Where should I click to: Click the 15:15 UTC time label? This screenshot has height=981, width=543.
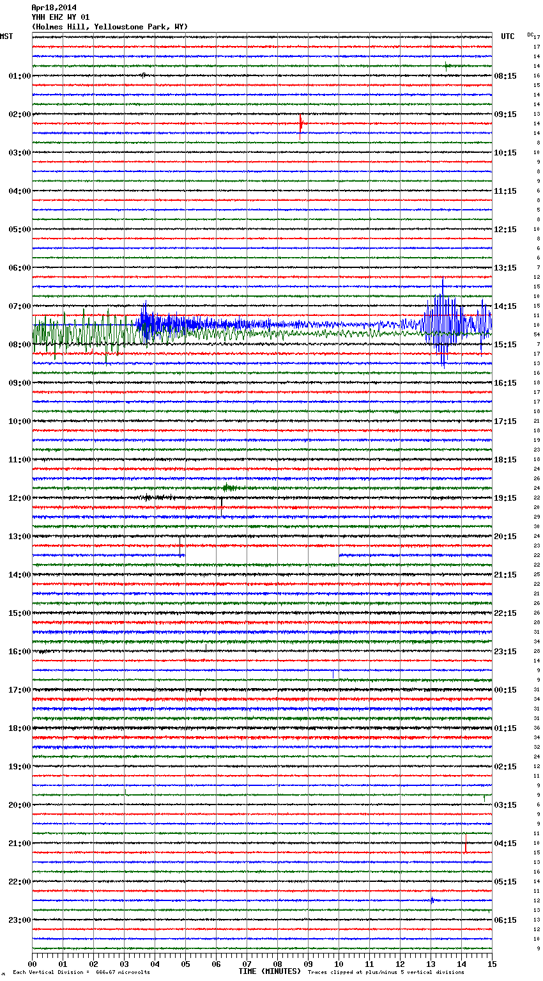tap(505, 345)
